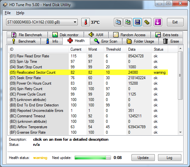Click the Log button
The image size is (190, 167).
click(170, 158)
